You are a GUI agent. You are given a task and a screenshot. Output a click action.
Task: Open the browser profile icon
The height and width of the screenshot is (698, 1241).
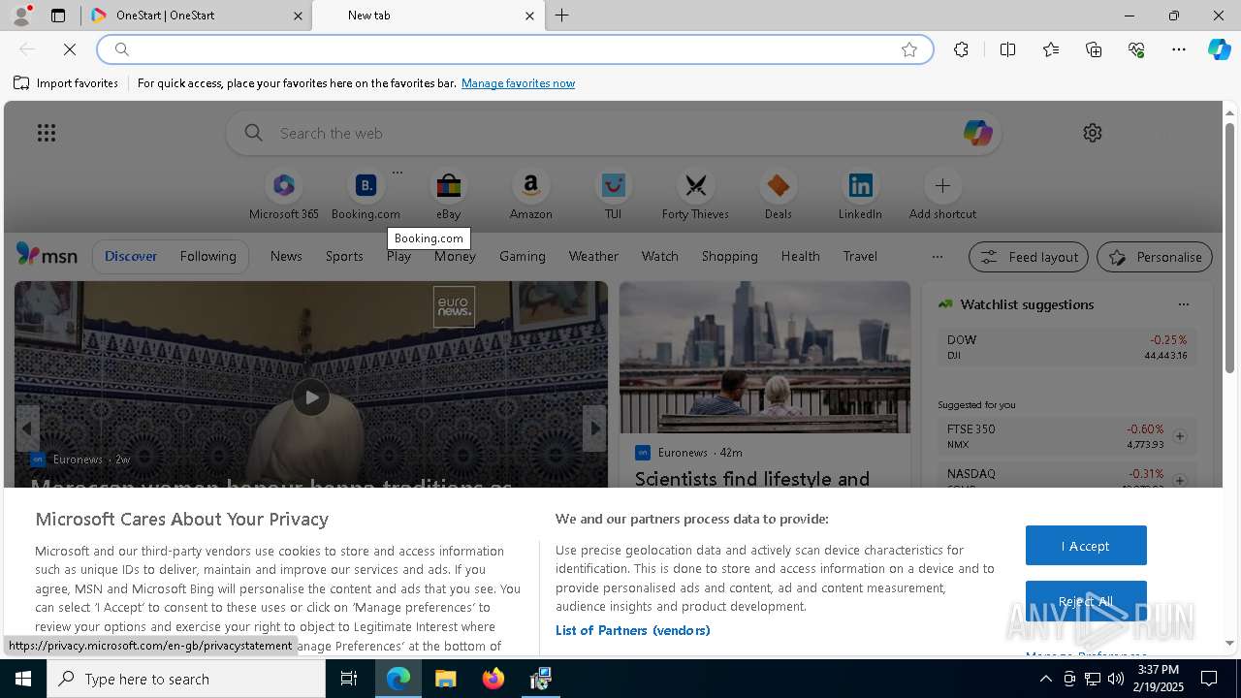tap(20, 16)
